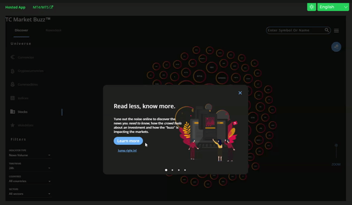Click the dialog illustration image
The image size is (352, 205).
click(207, 133)
